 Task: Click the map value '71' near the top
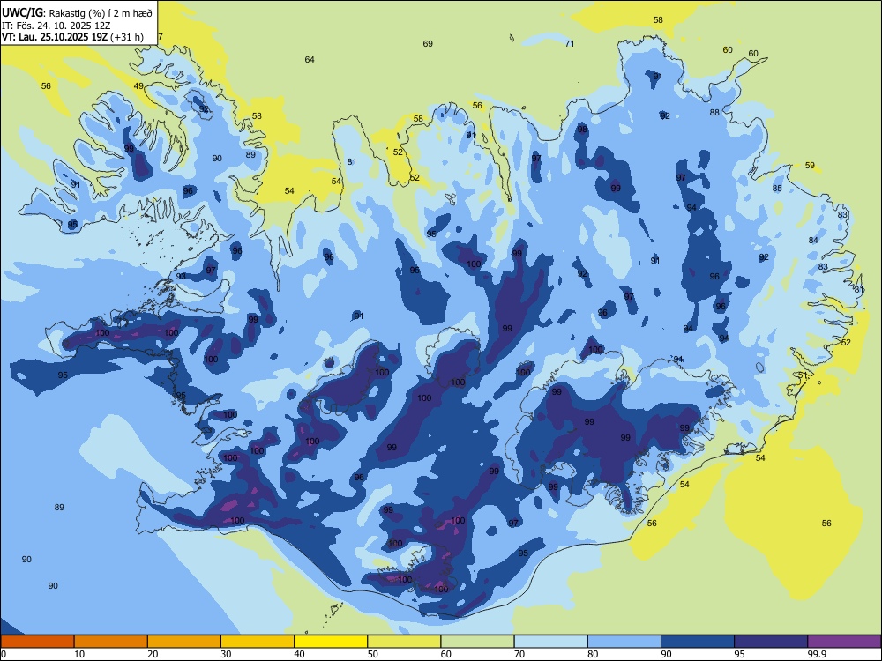click(x=570, y=43)
